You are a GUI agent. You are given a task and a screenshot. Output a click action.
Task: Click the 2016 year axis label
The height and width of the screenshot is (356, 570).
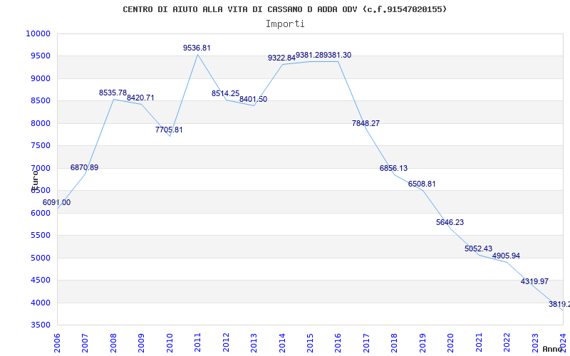pyautogui.click(x=338, y=343)
